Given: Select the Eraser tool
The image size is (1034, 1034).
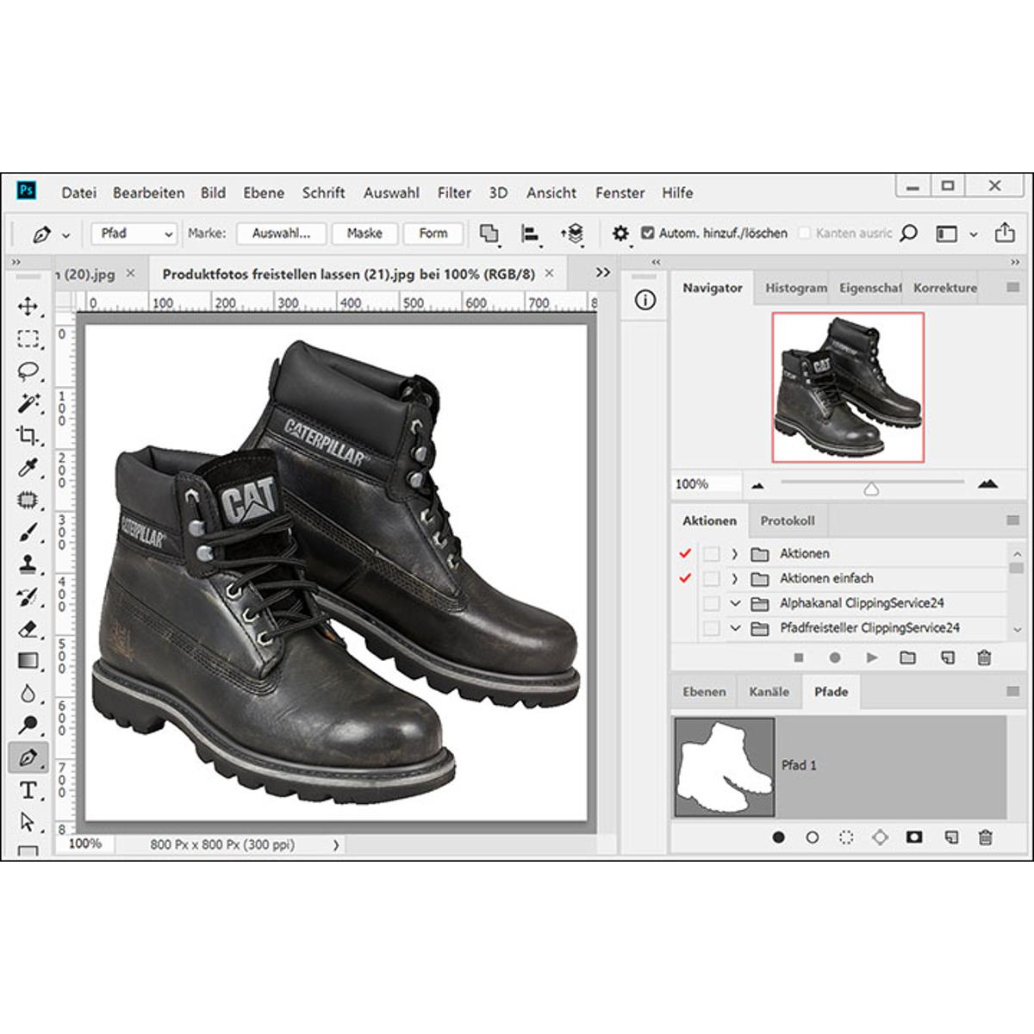Looking at the screenshot, I should point(28,629).
